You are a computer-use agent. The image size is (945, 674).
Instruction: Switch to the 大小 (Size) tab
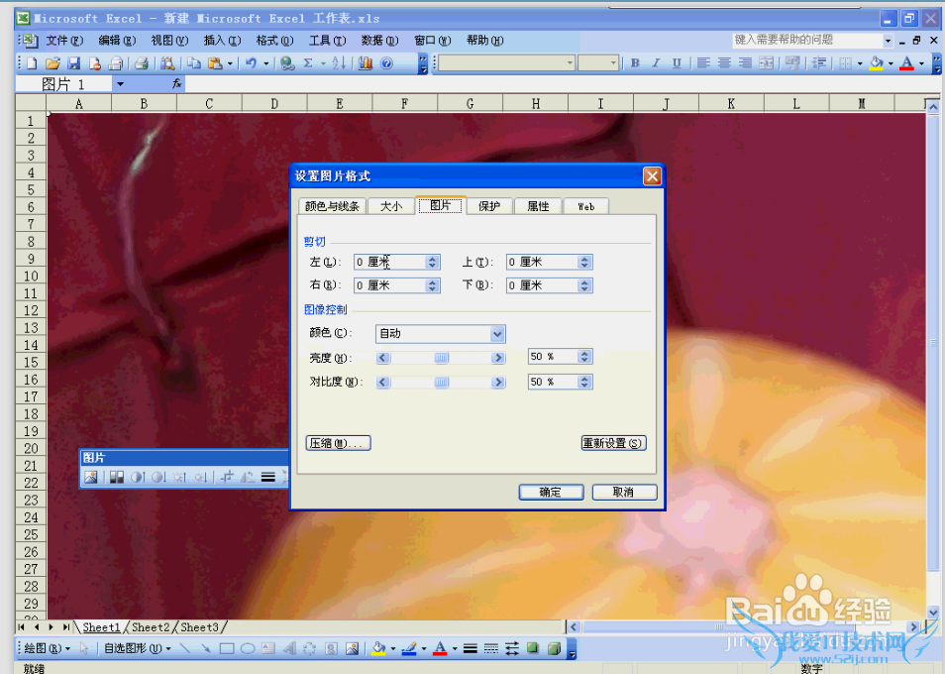[x=390, y=206]
